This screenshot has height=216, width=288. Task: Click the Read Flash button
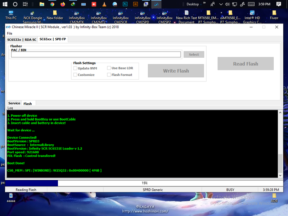coord(246,64)
